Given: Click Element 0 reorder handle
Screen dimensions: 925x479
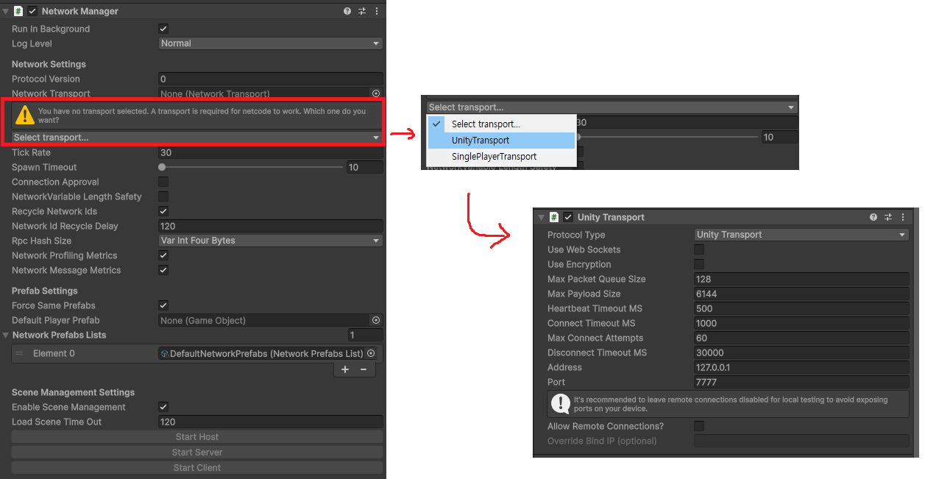Looking at the screenshot, I should tap(19, 354).
